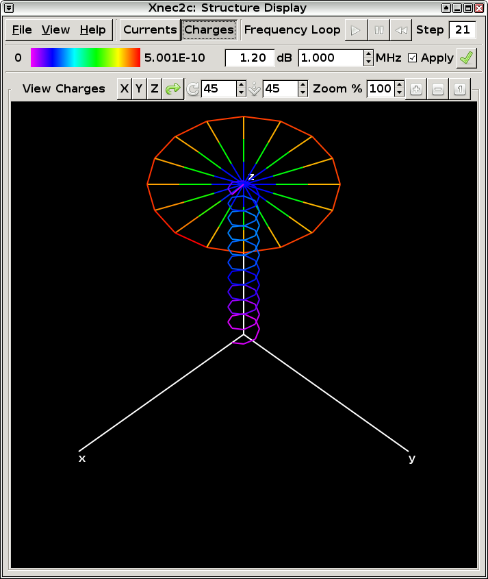The height and width of the screenshot is (579, 488).
Task: Click the gain dB value field
Action: (250, 58)
